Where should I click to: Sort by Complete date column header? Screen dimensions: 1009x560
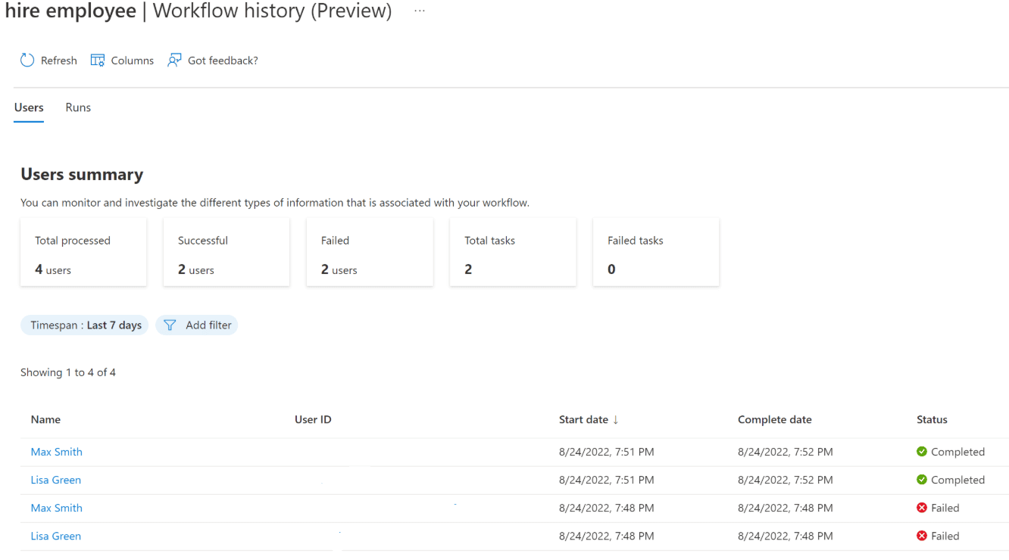pyautogui.click(x=774, y=419)
